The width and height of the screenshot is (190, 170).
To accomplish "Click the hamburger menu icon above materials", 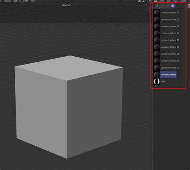I will [x=156, y=1].
